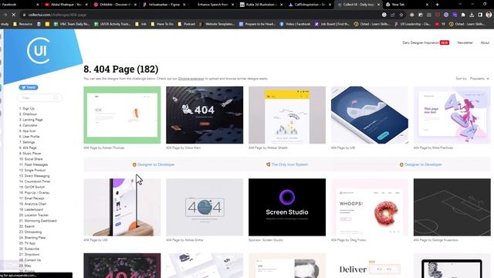Open the Newsletter link
This screenshot has height=278, width=494.
coord(465,42)
